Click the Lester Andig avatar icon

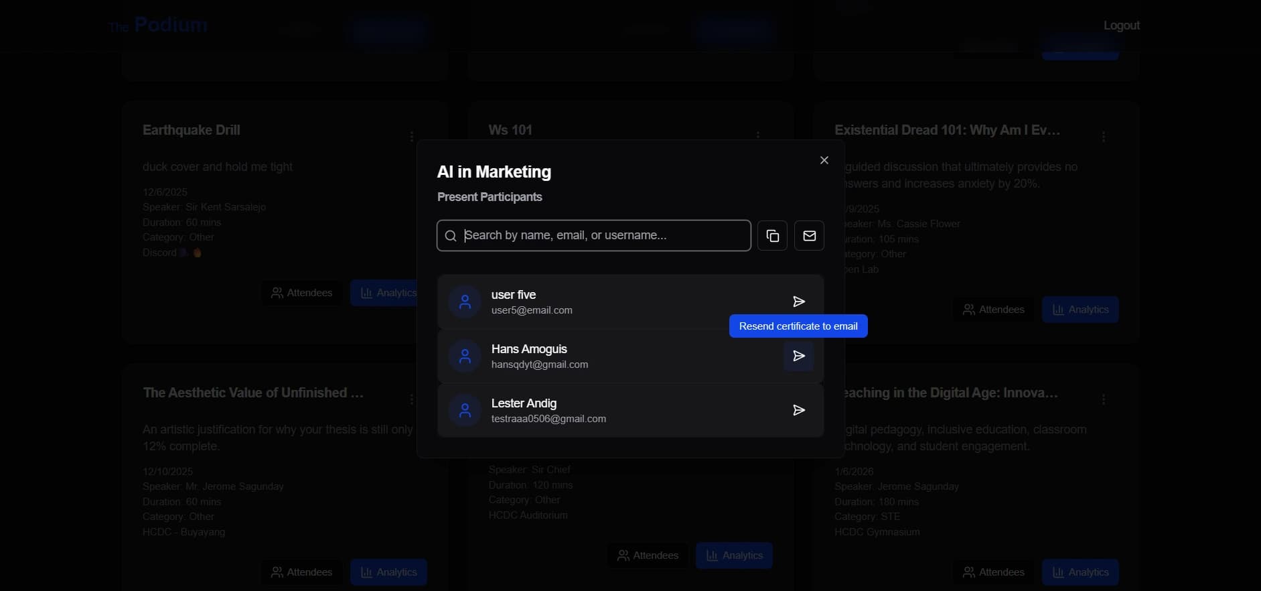click(x=465, y=411)
